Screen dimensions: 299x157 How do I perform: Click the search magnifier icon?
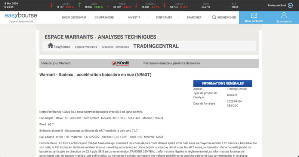coord(214,17)
